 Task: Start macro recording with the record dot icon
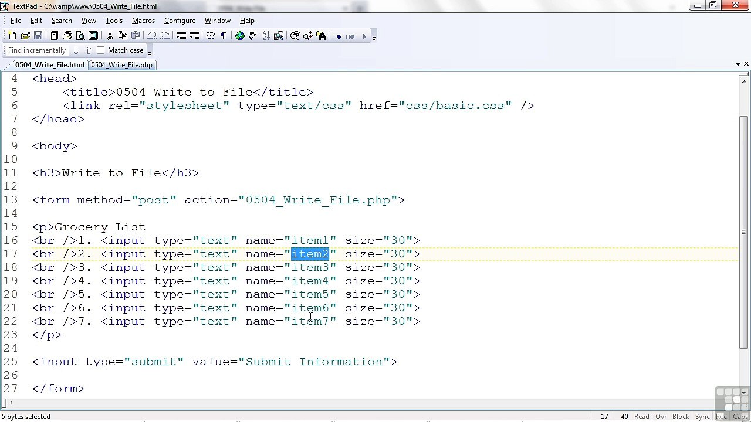pos(339,36)
